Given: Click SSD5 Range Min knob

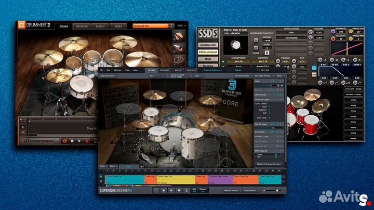Looking at the screenshot, I should tap(351, 38).
